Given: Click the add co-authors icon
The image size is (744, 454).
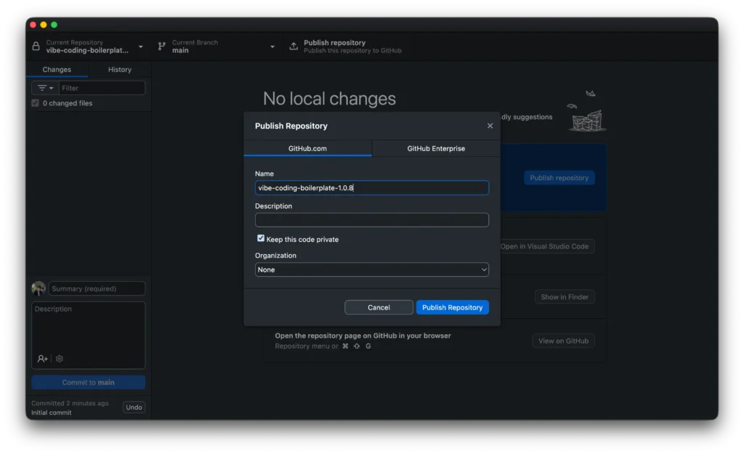Looking at the screenshot, I should (42, 359).
